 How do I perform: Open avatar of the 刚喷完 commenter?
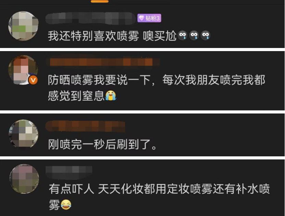click(x=23, y=133)
